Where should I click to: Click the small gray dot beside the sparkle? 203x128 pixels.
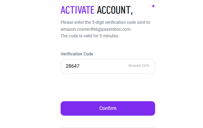click(149, 6)
